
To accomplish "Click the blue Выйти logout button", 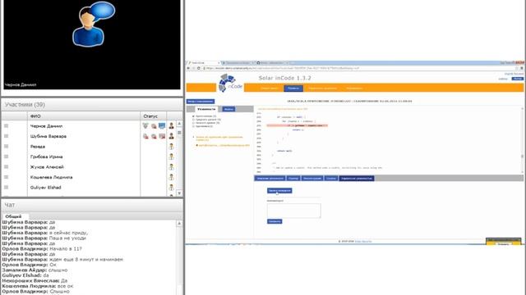I will [x=517, y=79].
